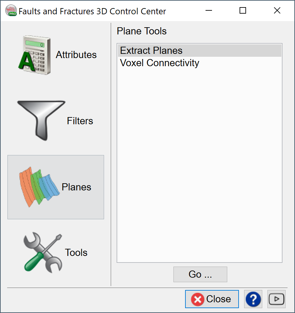Click the video play icon button

(277, 299)
